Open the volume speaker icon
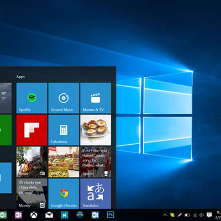The image size is (221, 221). pos(202,215)
